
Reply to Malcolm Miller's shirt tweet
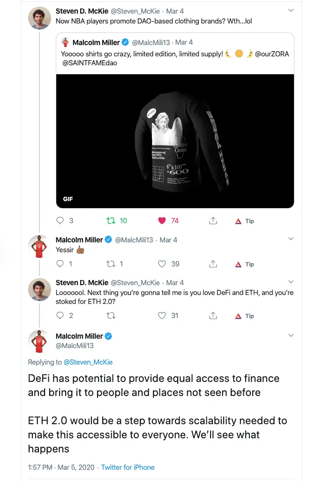tap(60, 220)
